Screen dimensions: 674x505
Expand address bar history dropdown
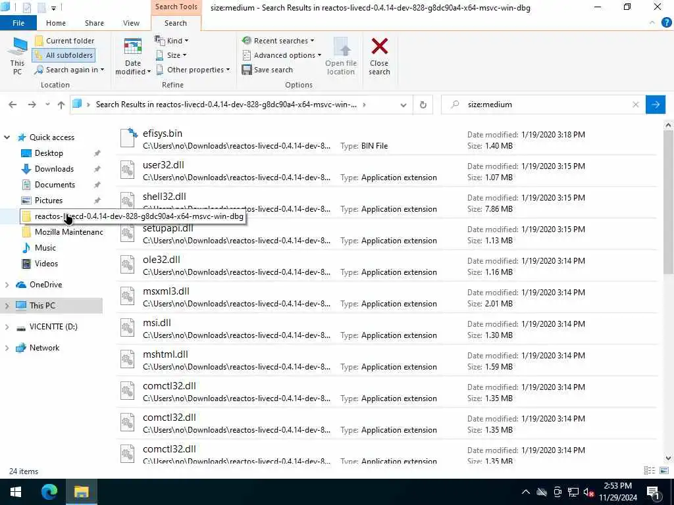click(403, 105)
